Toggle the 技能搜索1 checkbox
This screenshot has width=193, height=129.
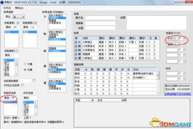18,23
